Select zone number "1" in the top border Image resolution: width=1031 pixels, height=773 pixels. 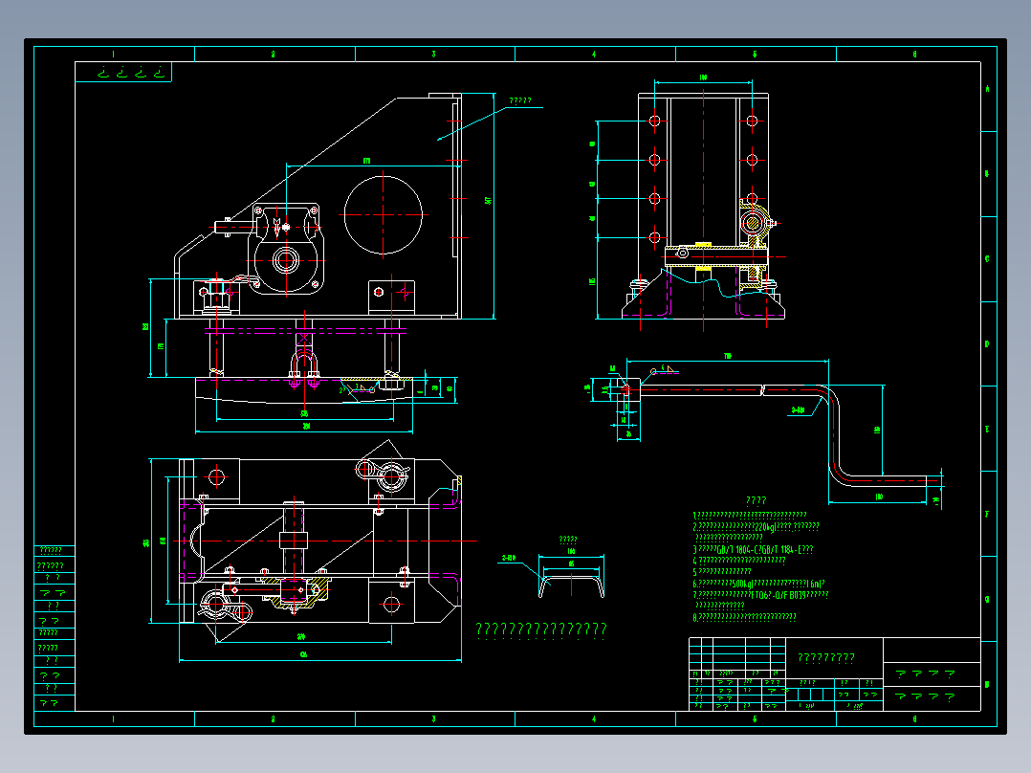113,54
